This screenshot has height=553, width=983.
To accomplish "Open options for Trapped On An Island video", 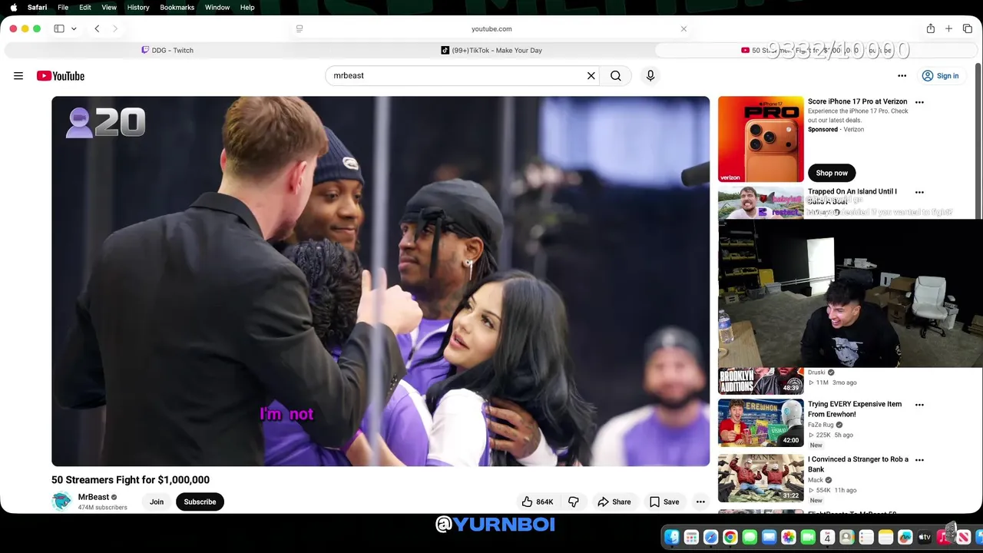I will [x=919, y=192].
